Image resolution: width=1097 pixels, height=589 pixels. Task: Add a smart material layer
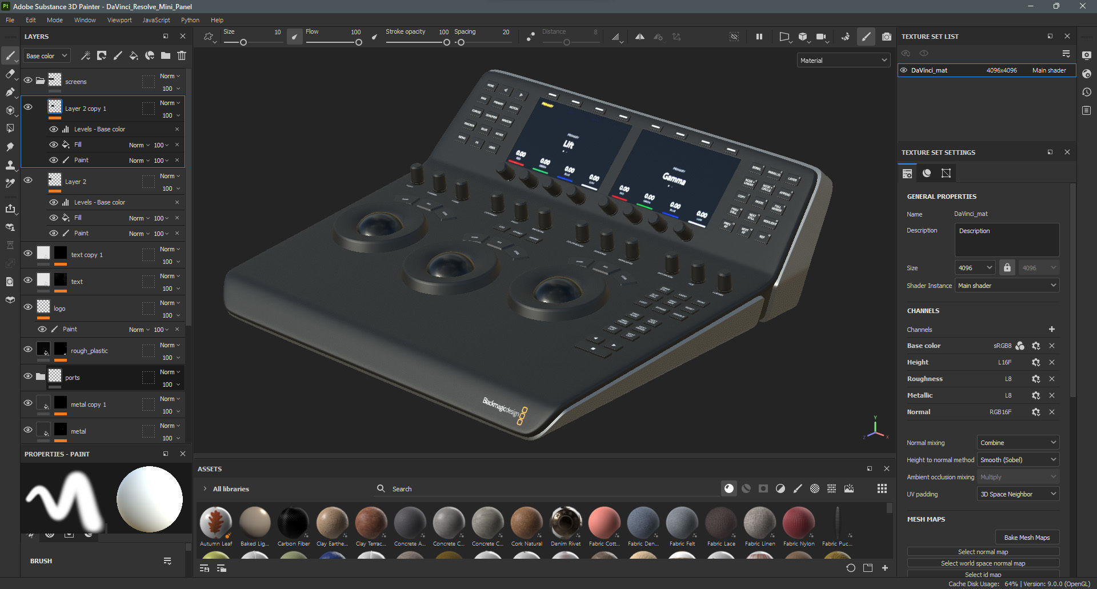(150, 55)
